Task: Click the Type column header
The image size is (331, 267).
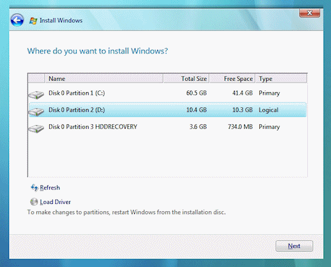Action: 281,79
